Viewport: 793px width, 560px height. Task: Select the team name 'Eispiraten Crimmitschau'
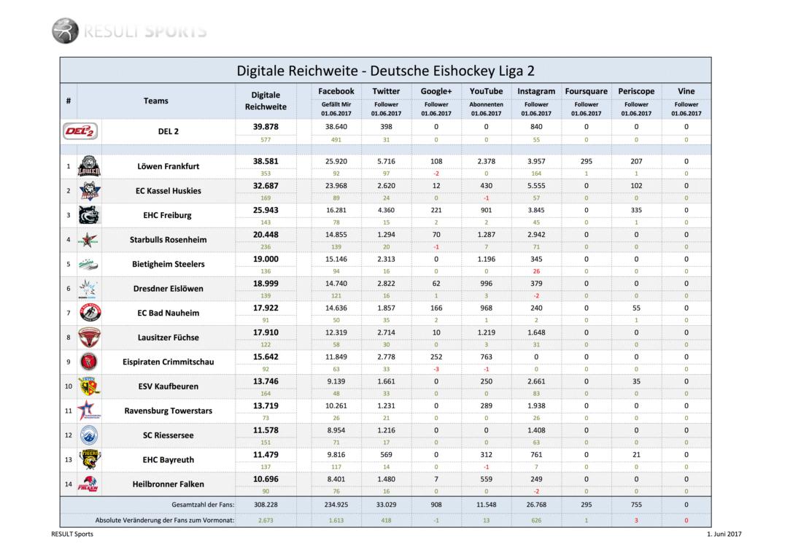(x=169, y=362)
